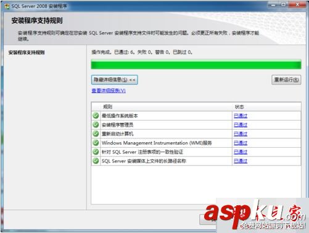Click green check icon for WMI服务 rule

96,143
